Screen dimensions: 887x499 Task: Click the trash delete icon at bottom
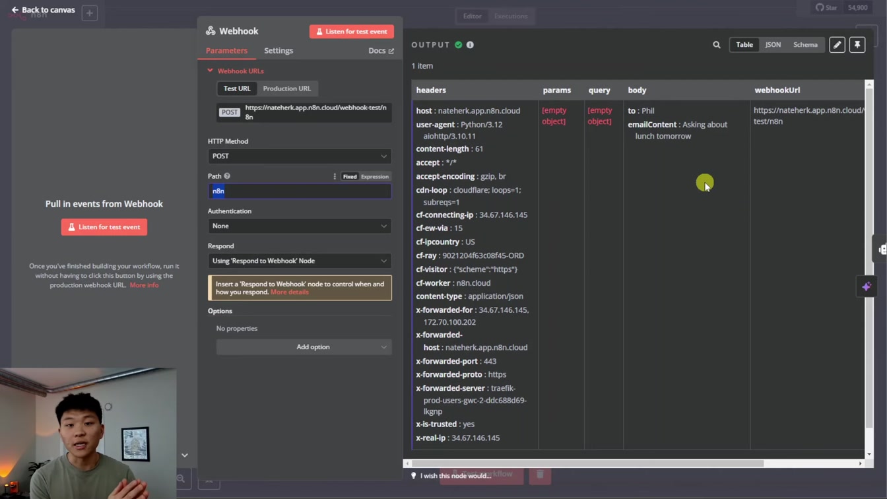tap(540, 474)
